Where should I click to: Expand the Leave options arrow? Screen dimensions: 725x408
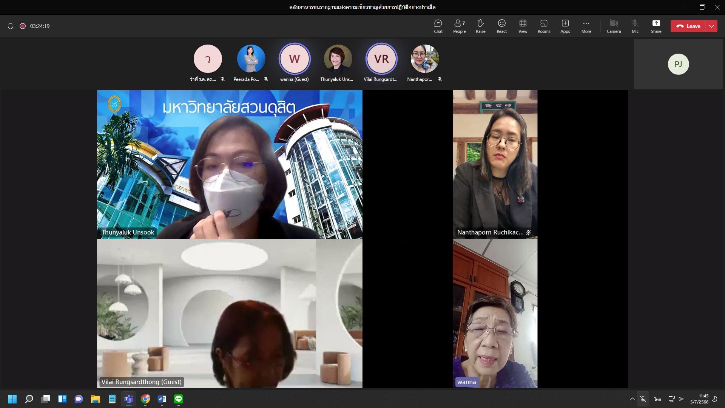[711, 26]
